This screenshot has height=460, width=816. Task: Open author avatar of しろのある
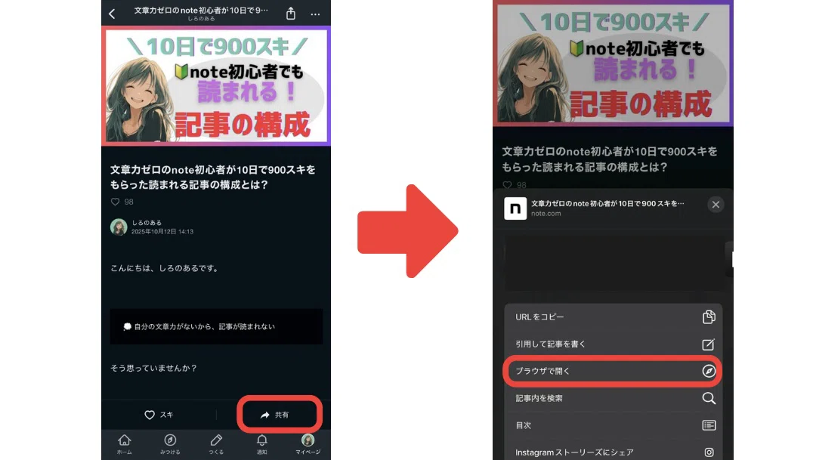pyautogui.click(x=119, y=227)
